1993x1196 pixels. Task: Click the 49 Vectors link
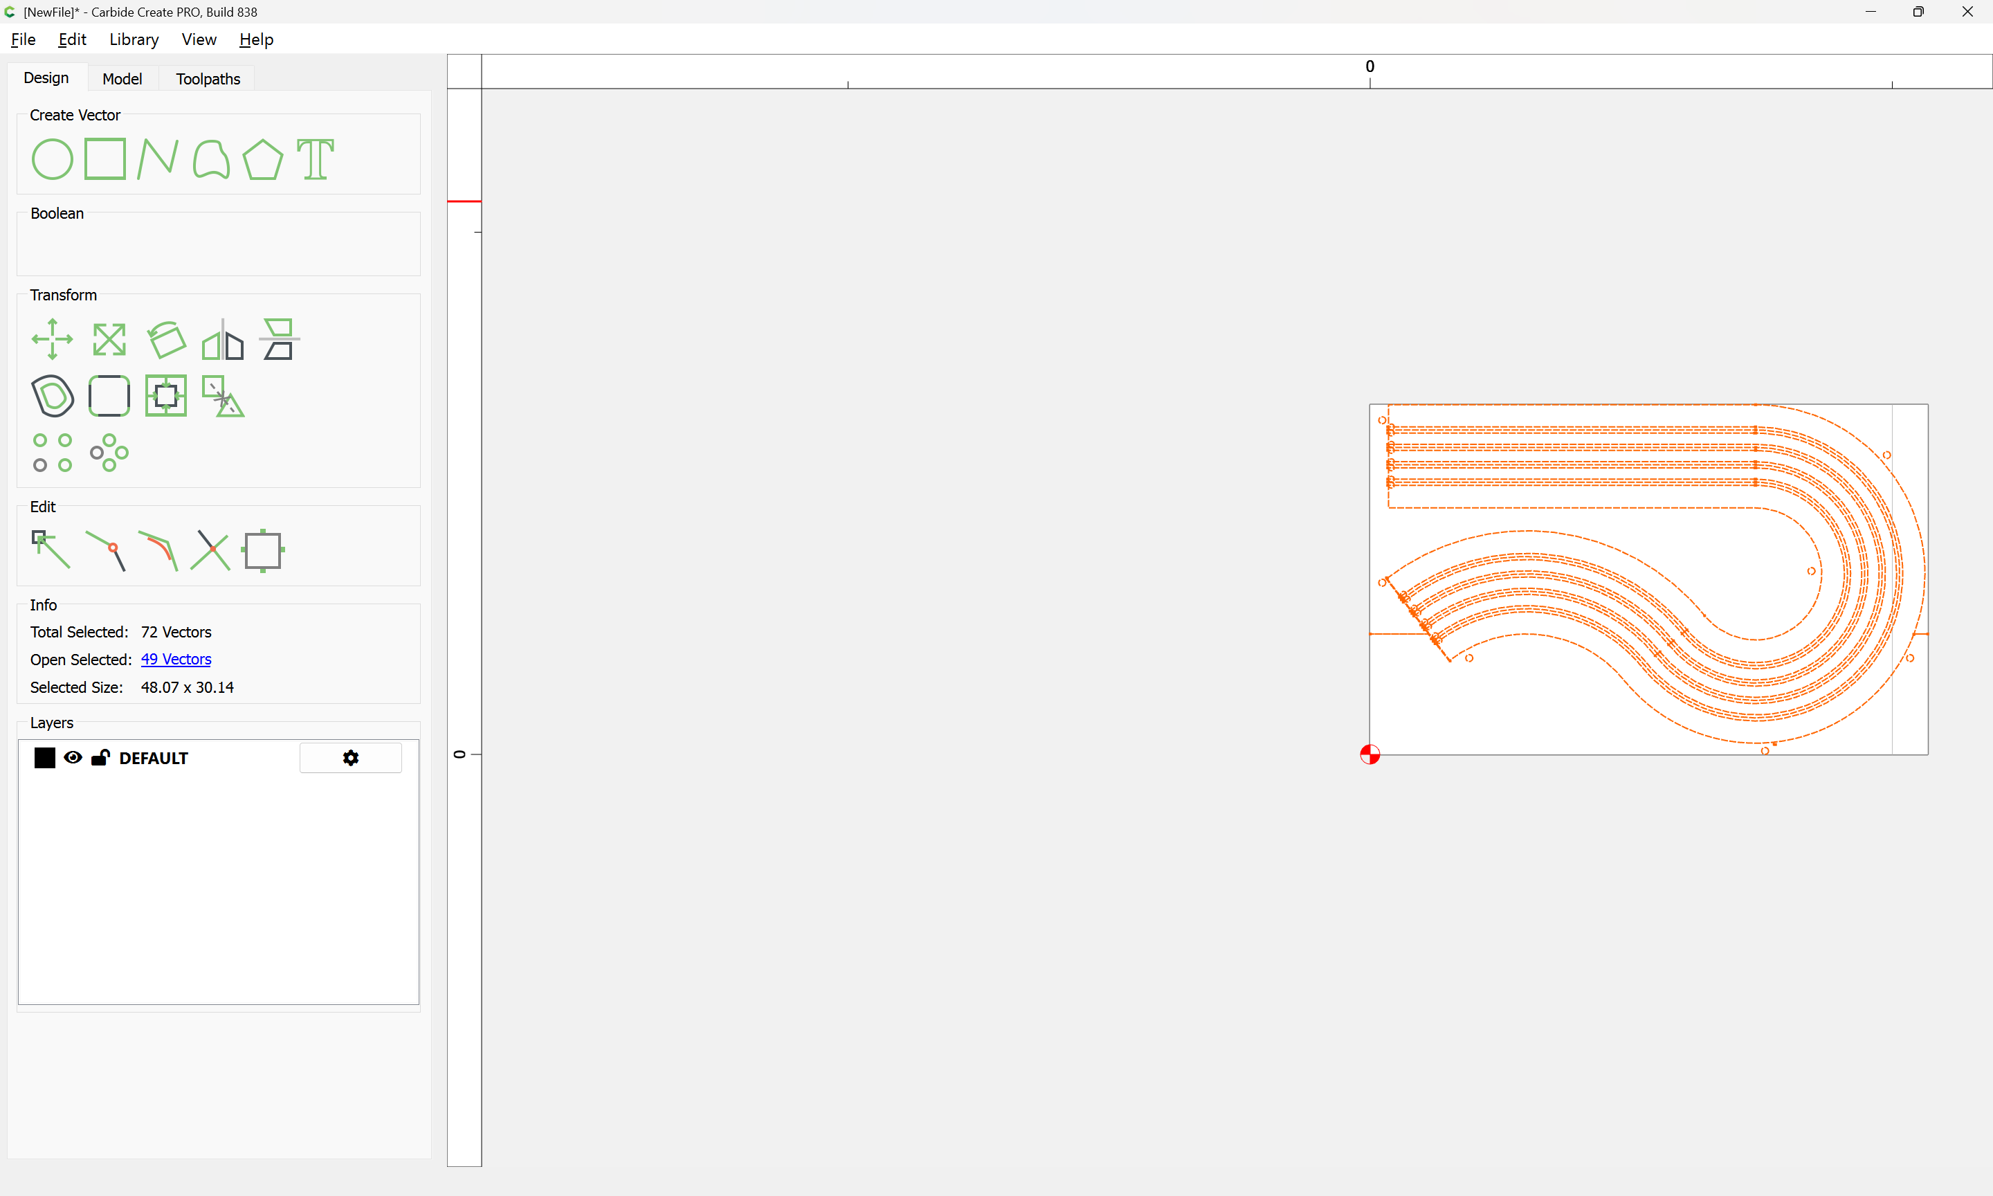pos(176,659)
